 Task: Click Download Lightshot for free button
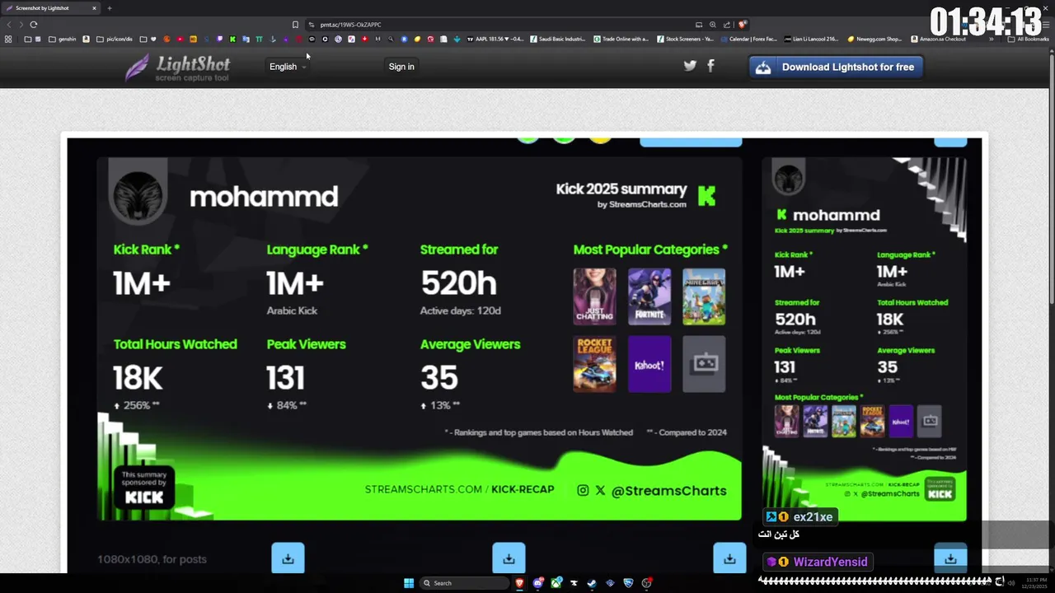pos(836,67)
